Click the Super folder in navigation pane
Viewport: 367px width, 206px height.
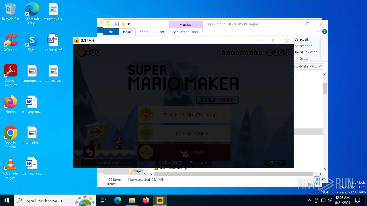click(x=136, y=171)
